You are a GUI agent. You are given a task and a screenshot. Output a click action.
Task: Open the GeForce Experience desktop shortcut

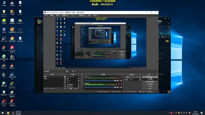click(x=12, y=85)
